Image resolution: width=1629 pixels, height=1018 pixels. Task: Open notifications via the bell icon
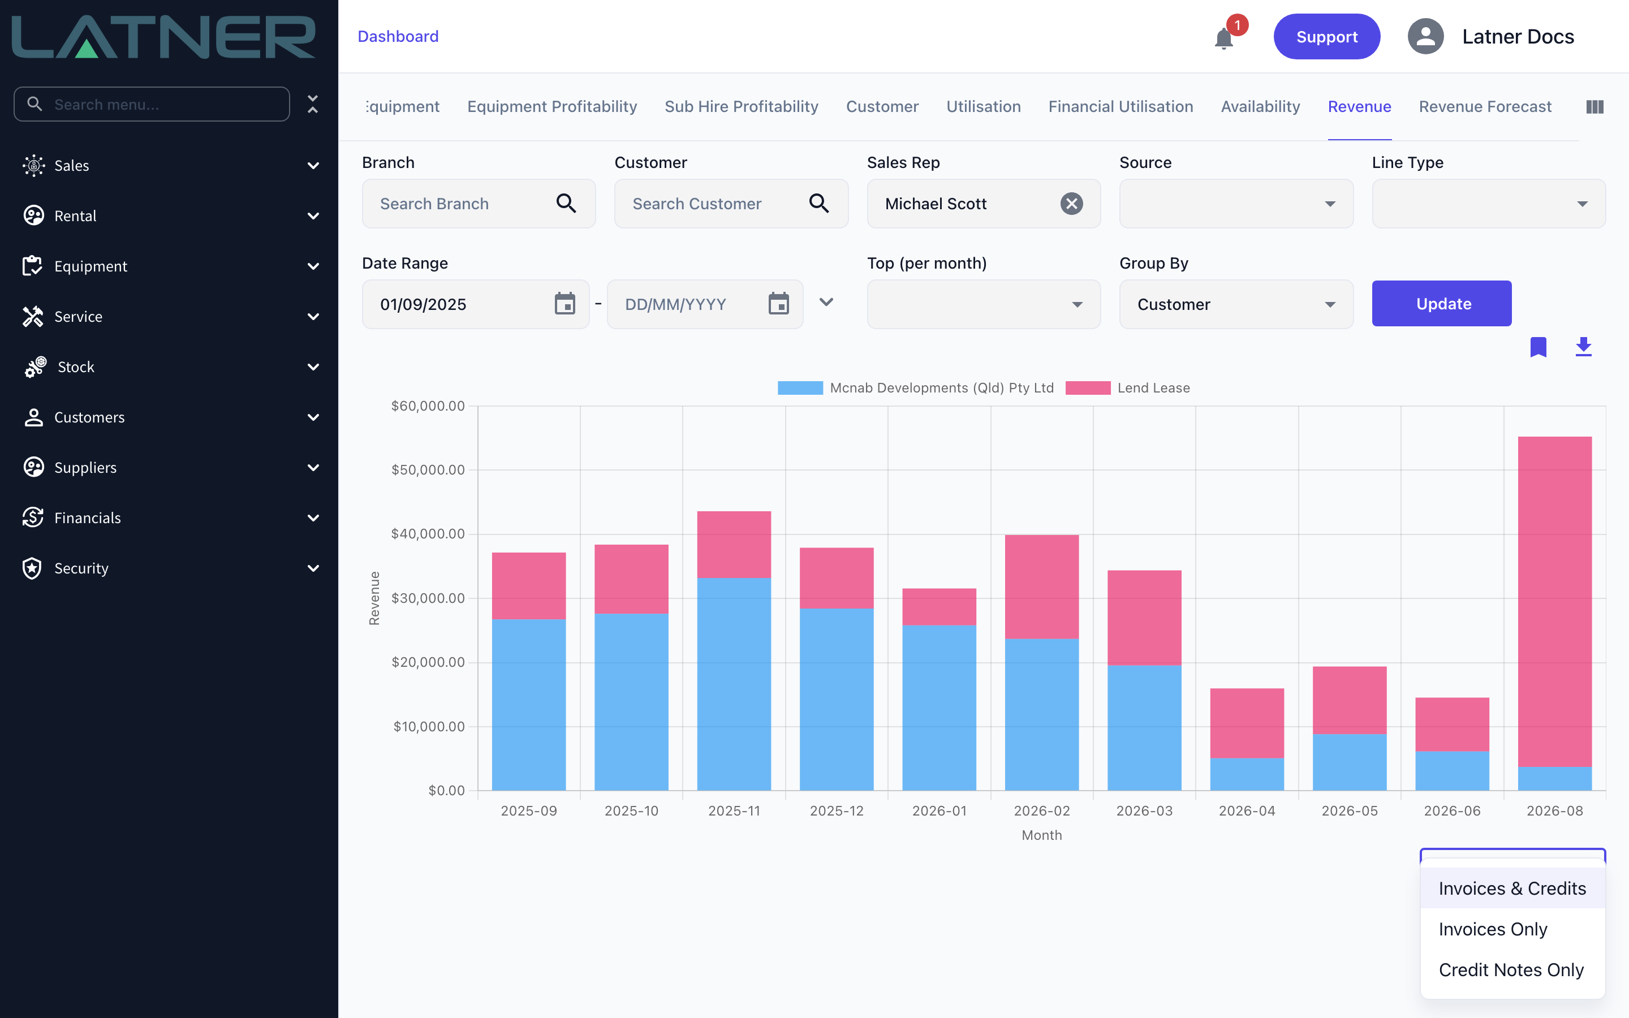point(1224,38)
